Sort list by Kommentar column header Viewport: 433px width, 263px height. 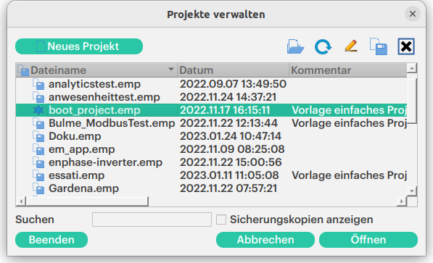tap(347, 70)
